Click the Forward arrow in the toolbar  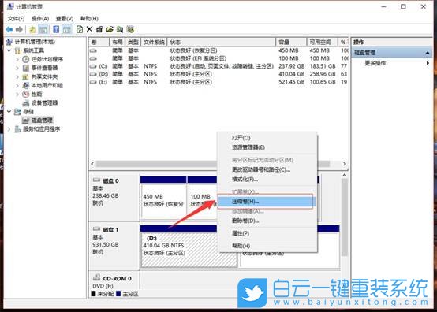click(x=19, y=29)
